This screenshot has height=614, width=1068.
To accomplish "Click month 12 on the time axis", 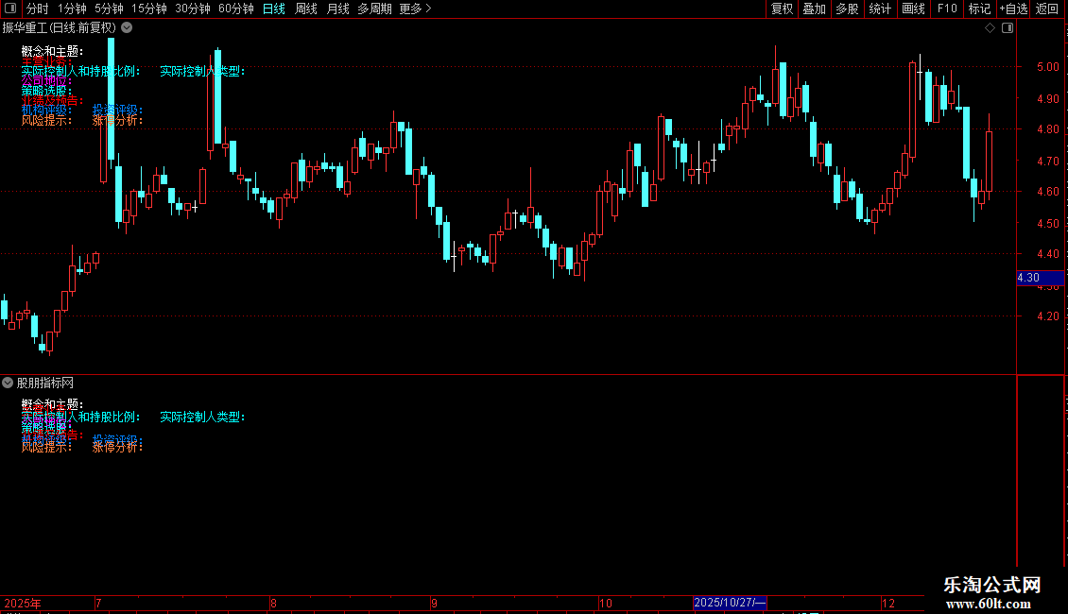I will coord(888,603).
